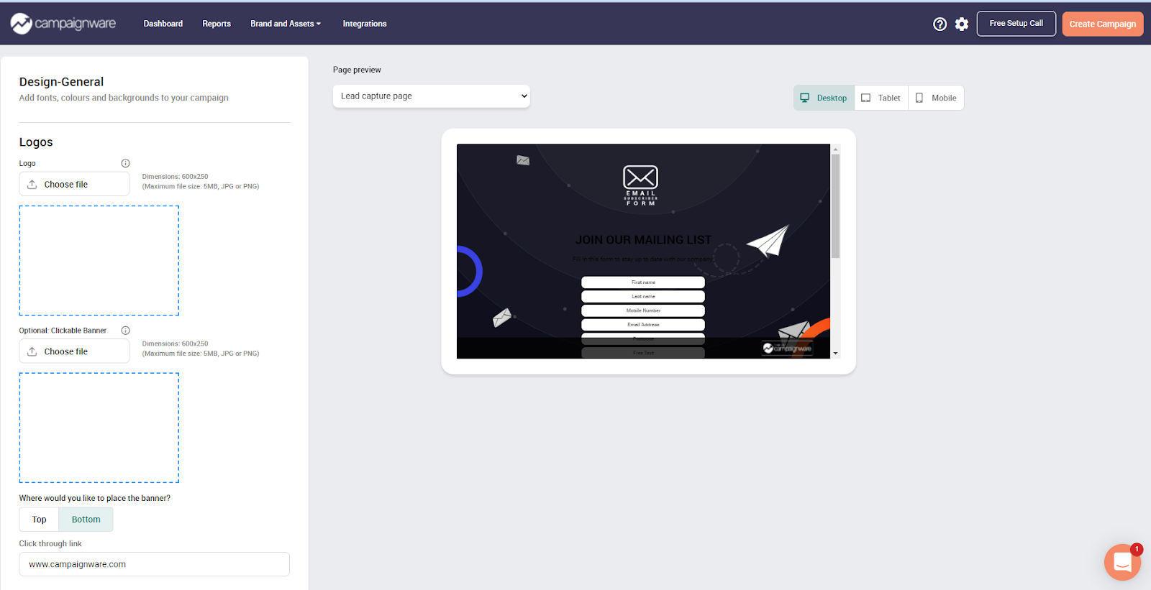Image resolution: width=1151 pixels, height=590 pixels.
Task: Click Free Setup Call button
Action: pyautogui.click(x=1016, y=24)
